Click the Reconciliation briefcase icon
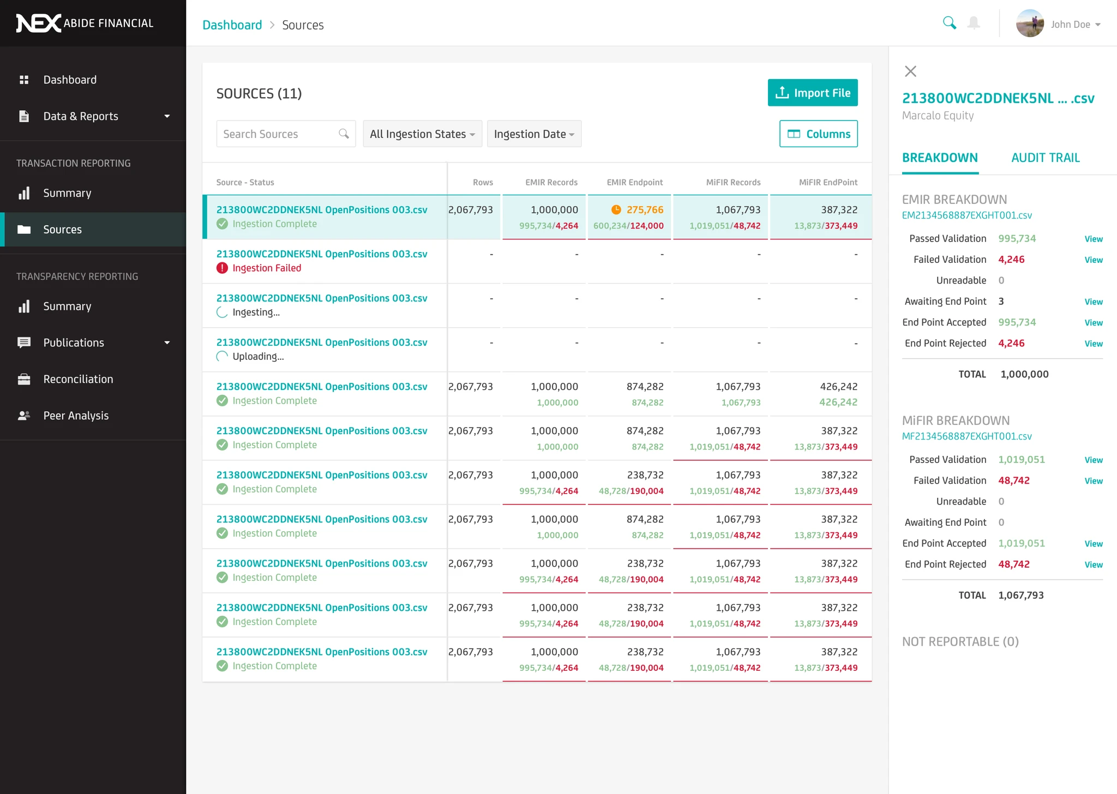 point(25,378)
